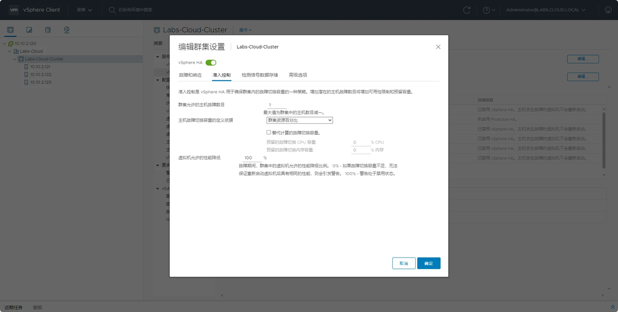Open the Administrator@LABS.CLOUD.LOCAL user dropdown
This screenshot has height=312, width=618.
tap(545, 10)
